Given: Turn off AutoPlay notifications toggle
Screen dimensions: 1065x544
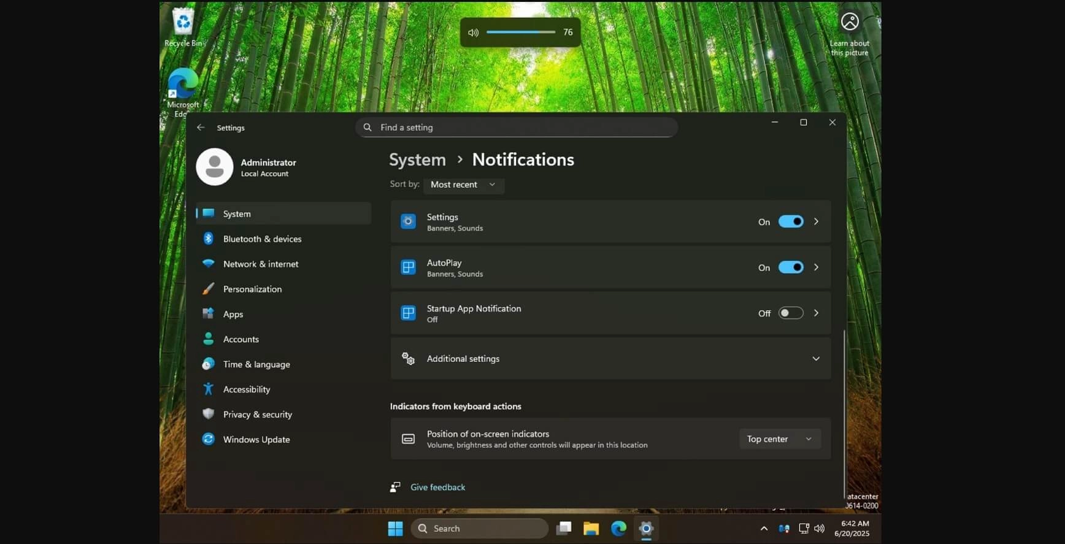Looking at the screenshot, I should tap(791, 267).
